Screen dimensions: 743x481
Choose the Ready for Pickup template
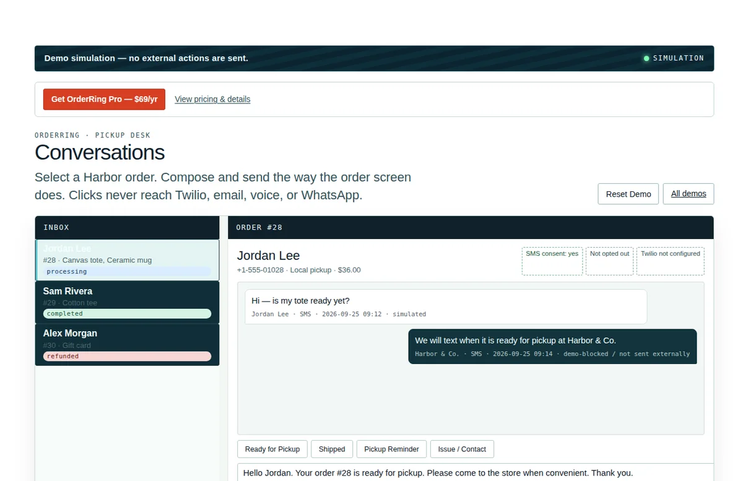coord(272,449)
